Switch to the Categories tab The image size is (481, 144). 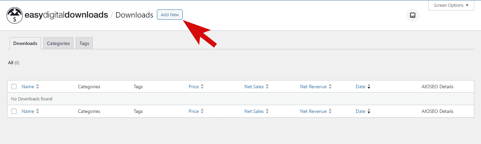[x=58, y=43]
